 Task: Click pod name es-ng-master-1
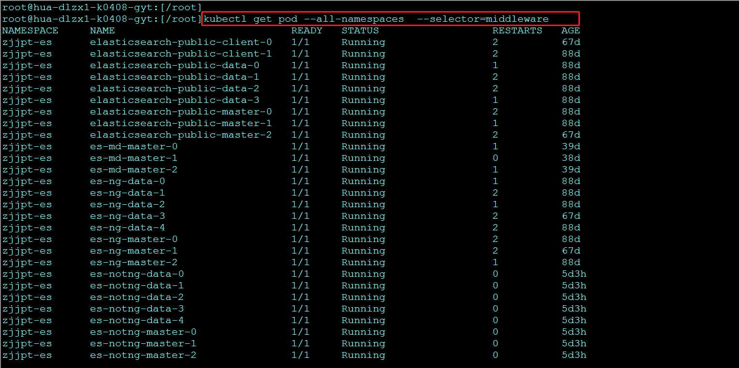tap(134, 251)
